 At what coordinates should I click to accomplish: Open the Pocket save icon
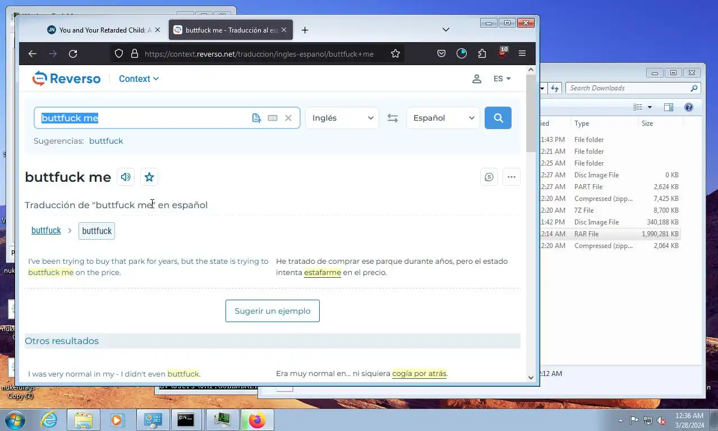pyautogui.click(x=441, y=54)
